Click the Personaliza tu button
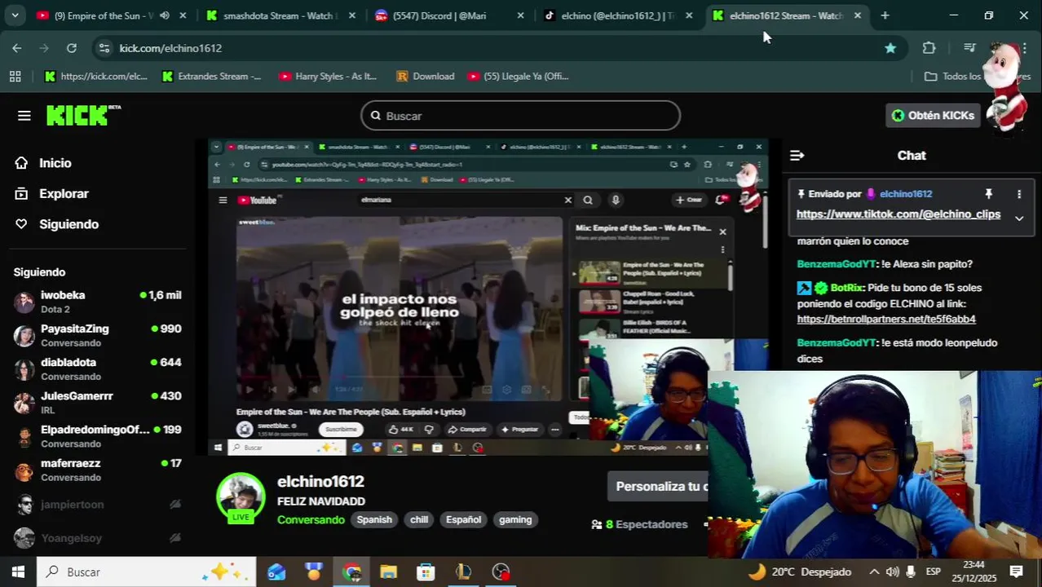 pos(660,487)
